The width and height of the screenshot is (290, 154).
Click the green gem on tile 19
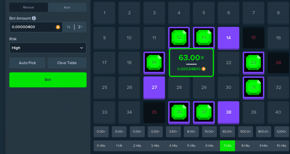(x=154, y=62)
